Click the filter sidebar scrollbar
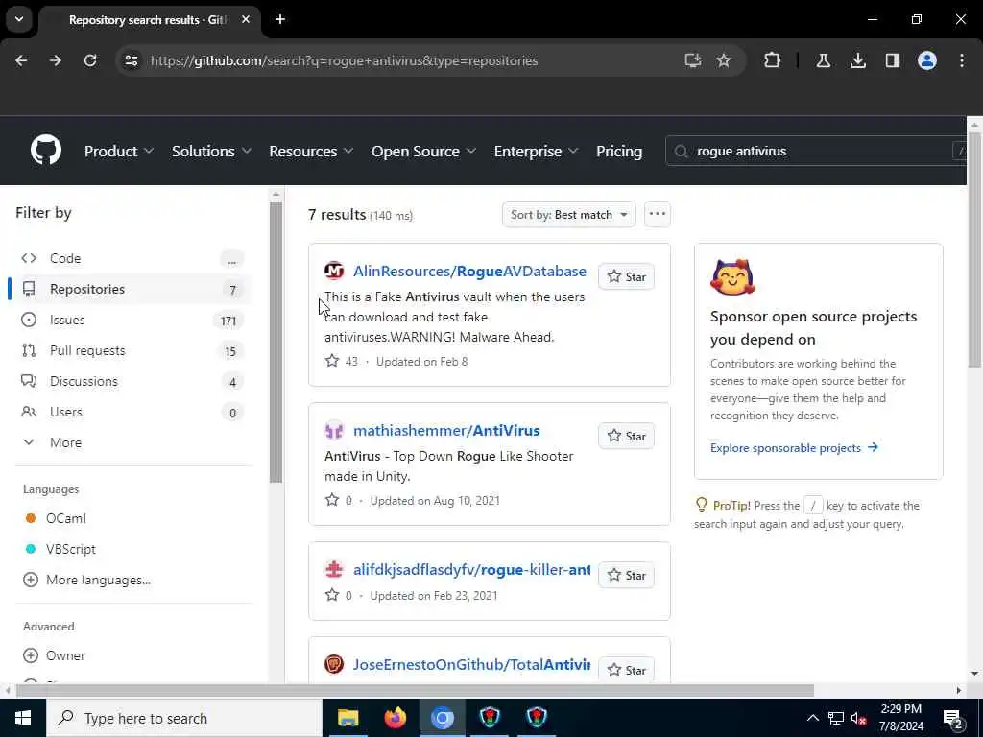Viewport: 983px width, 737px height. point(276,341)
